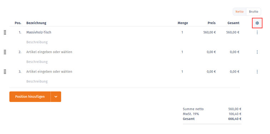Image resolution: width=270 pixels, height=134 pixels.
Task: Edit Menge quantity of position 1
Action: pyautogui.click(x=182, y=32)
